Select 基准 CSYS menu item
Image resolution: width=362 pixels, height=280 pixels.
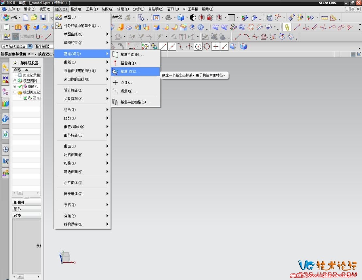point(135,72)
